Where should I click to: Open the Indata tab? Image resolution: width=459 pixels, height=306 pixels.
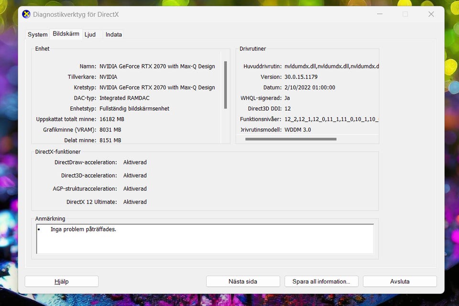click(114, 34)
